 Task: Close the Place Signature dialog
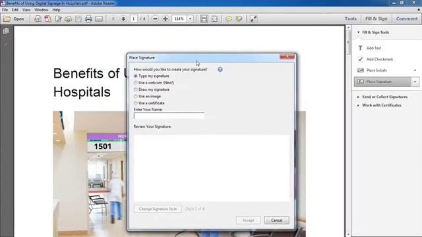[287, 57]
